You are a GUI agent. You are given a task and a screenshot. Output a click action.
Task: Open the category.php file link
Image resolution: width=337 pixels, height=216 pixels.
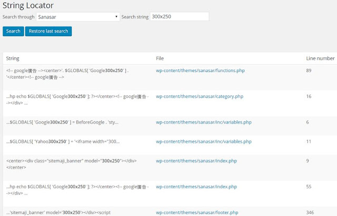(200, 96)
